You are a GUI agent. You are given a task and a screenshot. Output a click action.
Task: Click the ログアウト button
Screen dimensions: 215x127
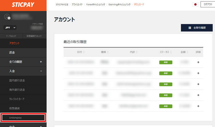pos(208,4)
